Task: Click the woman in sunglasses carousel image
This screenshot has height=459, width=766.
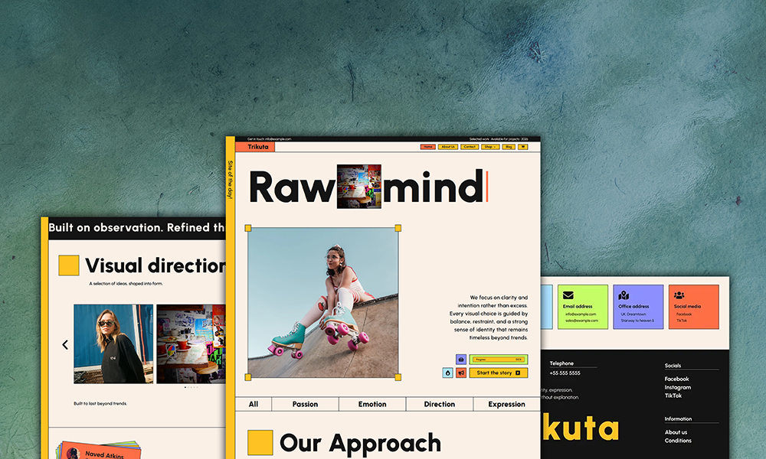Action: point(113,344)
